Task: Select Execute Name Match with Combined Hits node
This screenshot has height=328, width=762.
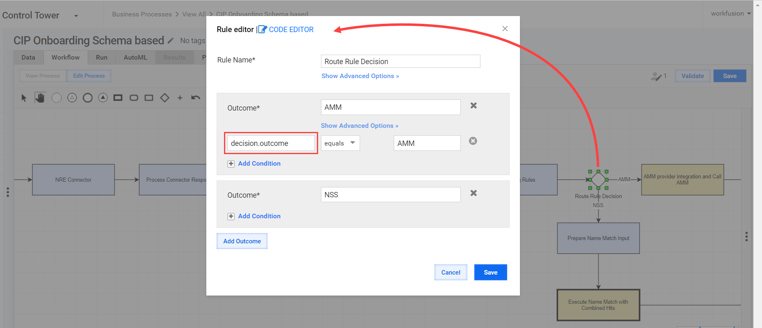Action: point(598,305)
